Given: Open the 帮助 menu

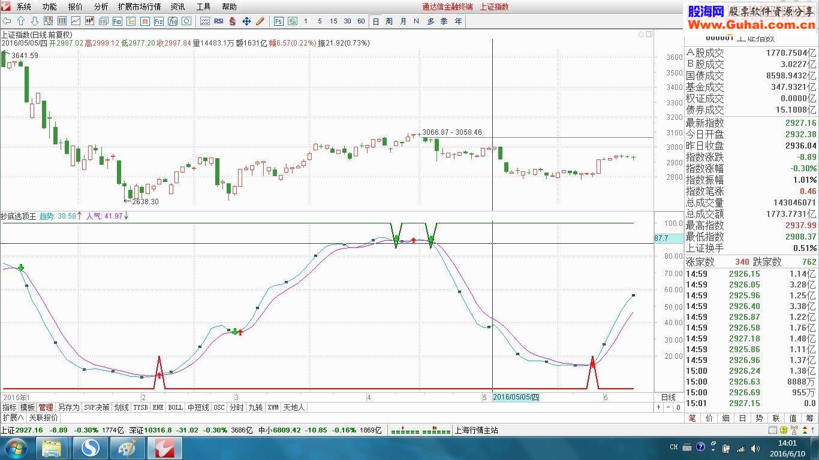Looking at the screenshot, I should (x=229, y=7).
